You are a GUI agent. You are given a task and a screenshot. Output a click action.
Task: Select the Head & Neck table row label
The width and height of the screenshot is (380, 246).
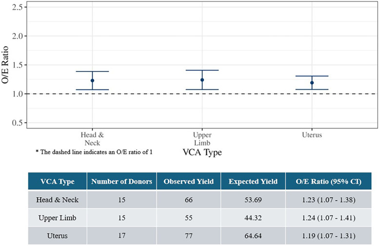pyautogui.click(x=58, y=200)
